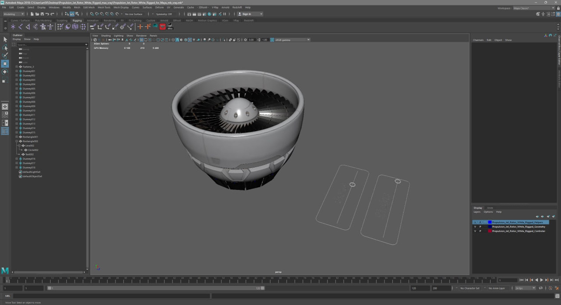Open the Outliner's Show menu
This screenshot has height=305, width=561.
point(27,39)
